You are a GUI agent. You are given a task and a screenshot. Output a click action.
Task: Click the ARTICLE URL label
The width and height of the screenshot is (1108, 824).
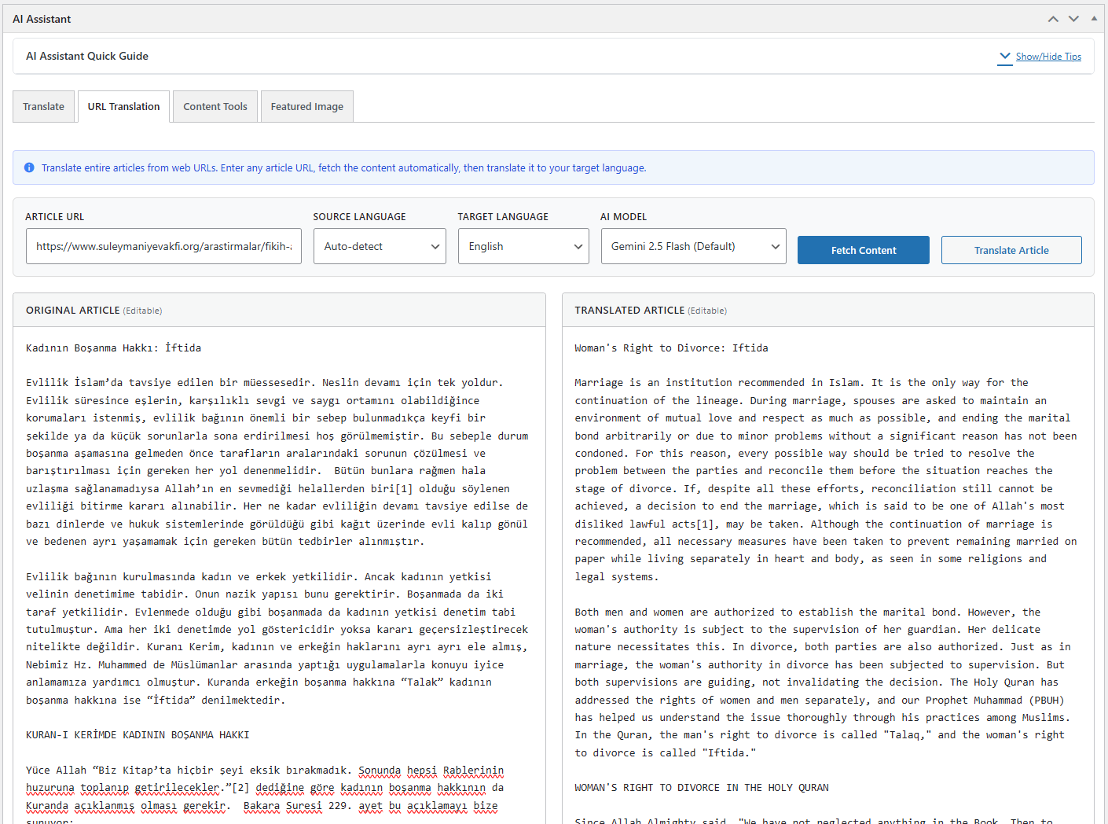click(x=54, y=216)
